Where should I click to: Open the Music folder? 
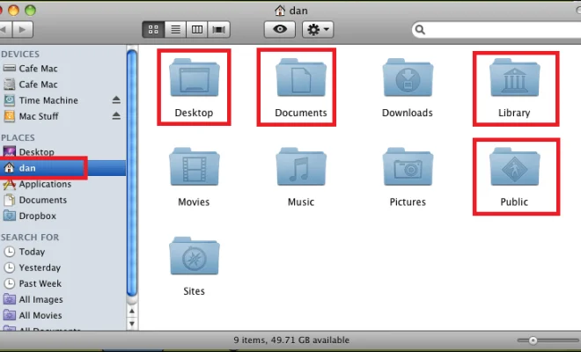tap(301, 167)
